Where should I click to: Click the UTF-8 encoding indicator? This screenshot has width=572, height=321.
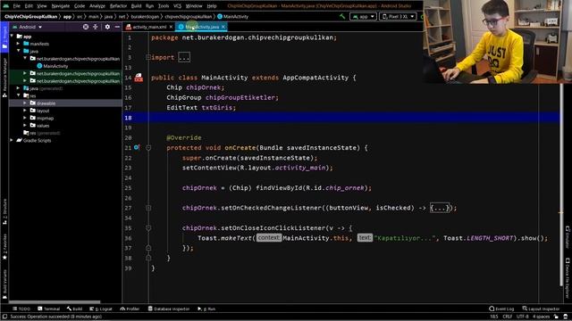pyautogui.click(x=522, y=317)
